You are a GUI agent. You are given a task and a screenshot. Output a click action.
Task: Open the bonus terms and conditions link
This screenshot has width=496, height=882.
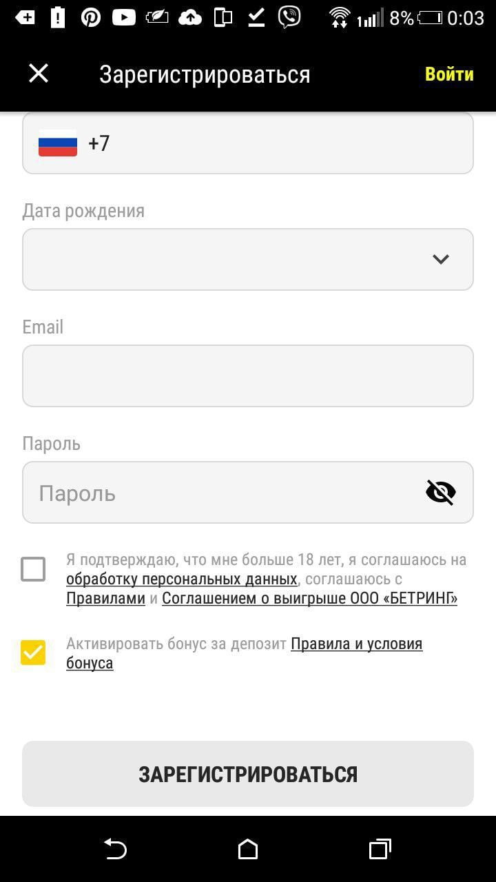357,643
